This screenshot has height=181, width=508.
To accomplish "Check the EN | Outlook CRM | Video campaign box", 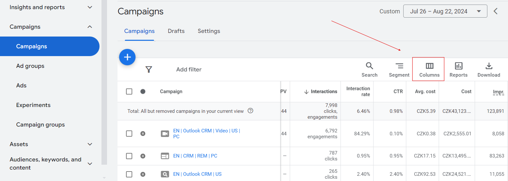I will [129, 133].
